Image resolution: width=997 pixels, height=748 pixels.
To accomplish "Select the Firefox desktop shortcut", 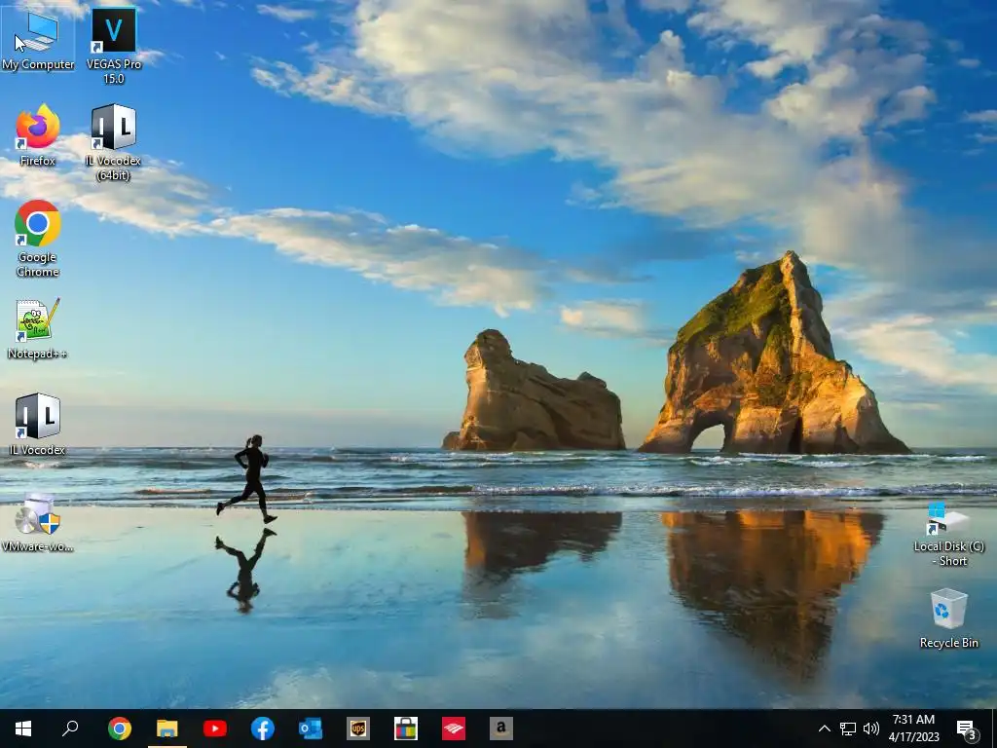I will 38,135.
